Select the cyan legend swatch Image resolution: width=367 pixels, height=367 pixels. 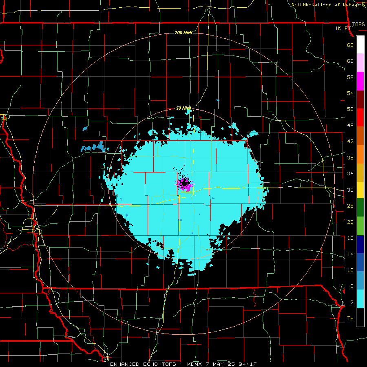[x=360, y=299]
